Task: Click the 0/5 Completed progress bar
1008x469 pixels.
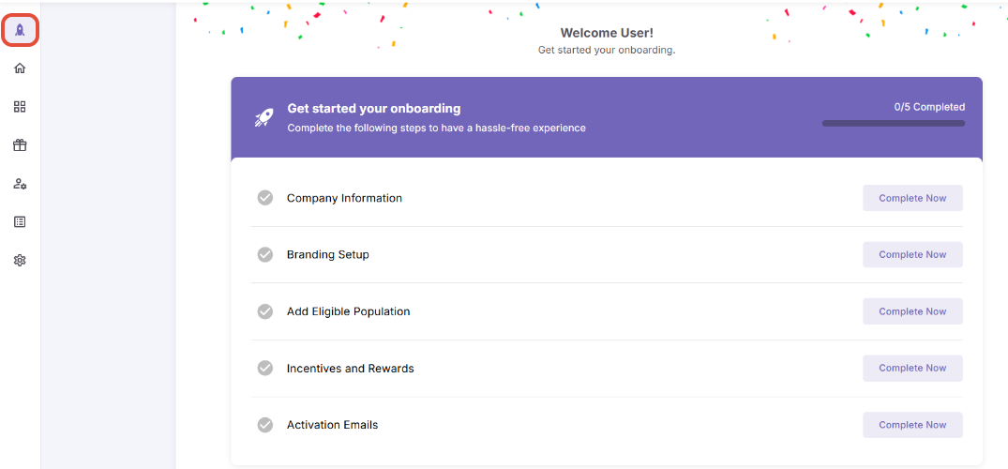Action: tap(894, 123)
